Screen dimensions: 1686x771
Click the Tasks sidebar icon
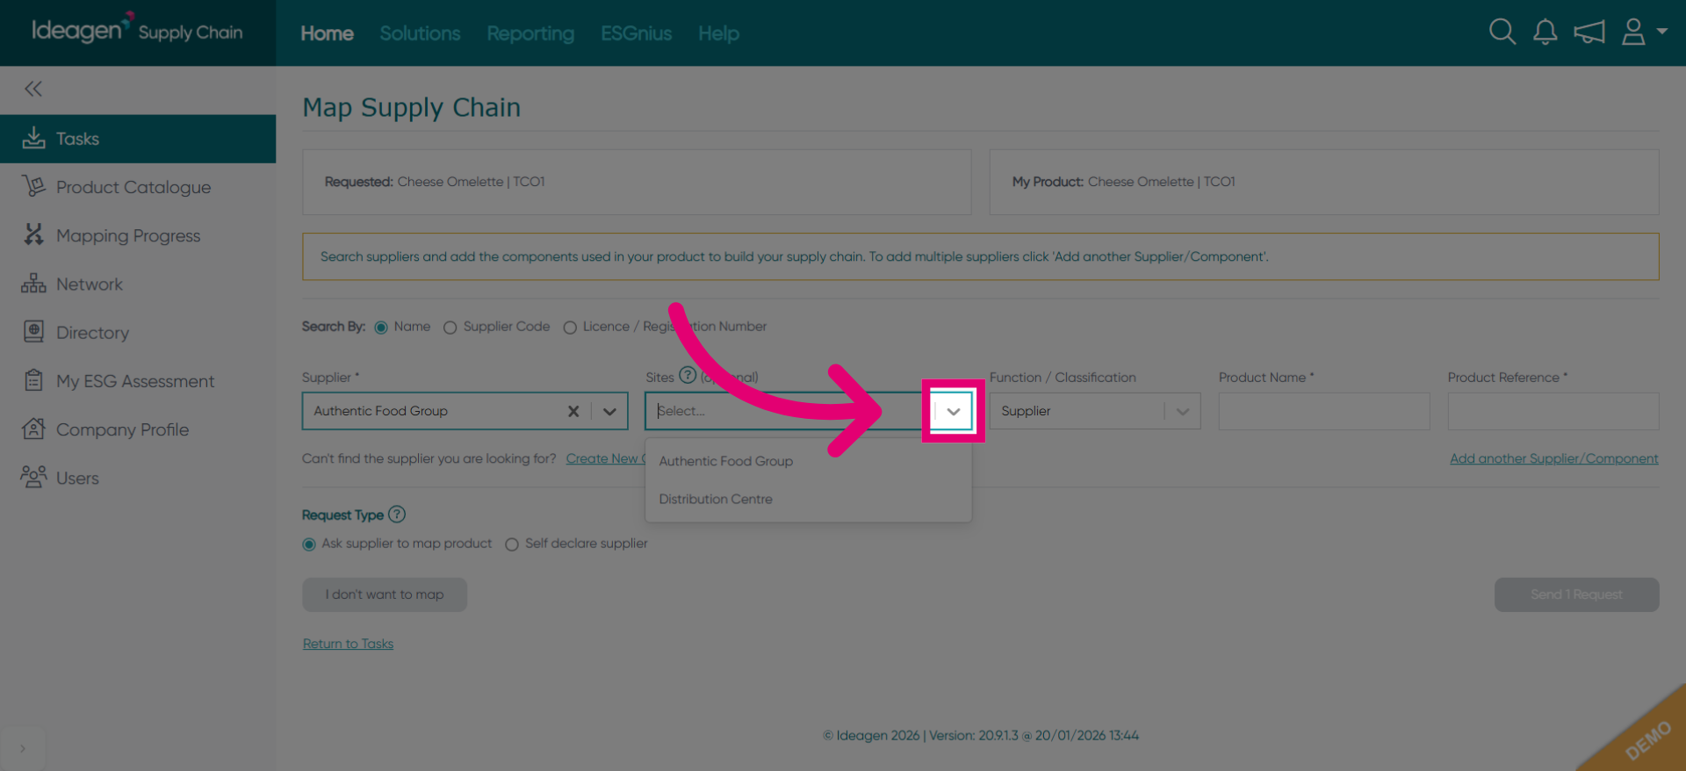click(x=33, y=138)
